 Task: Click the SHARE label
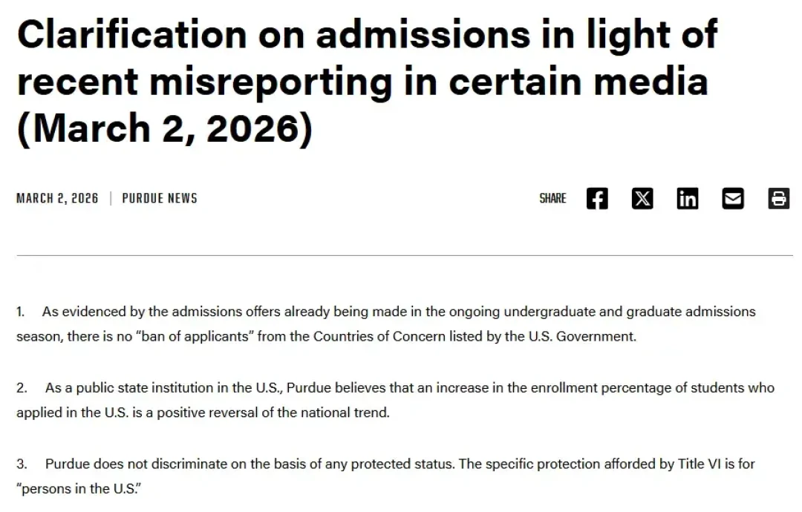tap(552, 198)
